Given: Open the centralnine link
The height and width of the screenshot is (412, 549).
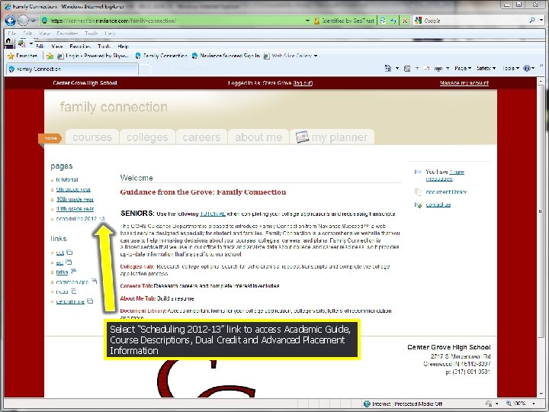Looking at the screenshot, I should pyautogui.click(x=70, y=301).
